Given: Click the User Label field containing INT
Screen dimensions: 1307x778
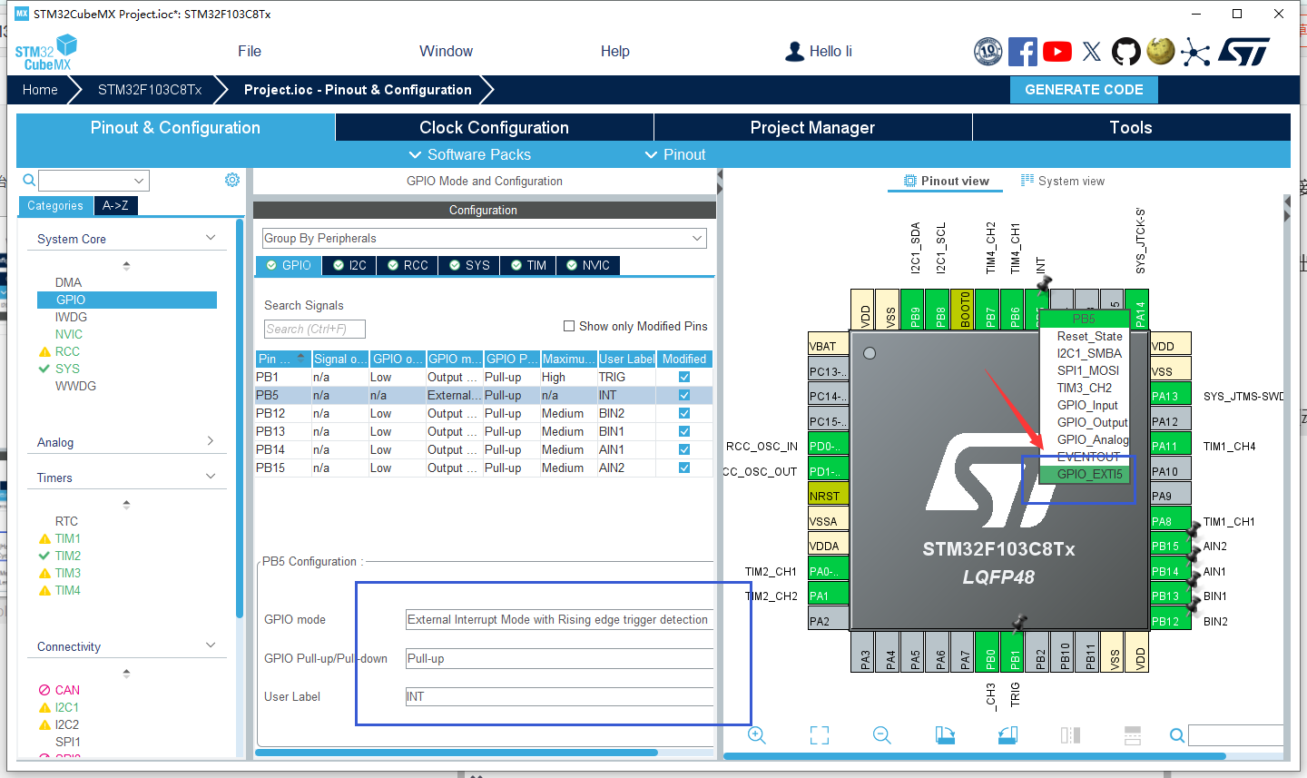Looking at the screenshot, I should click(559, 697).
